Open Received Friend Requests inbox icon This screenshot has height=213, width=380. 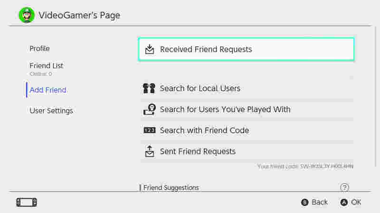[150, 49]
